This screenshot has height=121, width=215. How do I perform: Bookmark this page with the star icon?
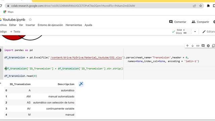(x=201, y=6)
